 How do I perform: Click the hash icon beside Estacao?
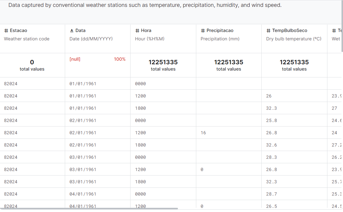6,30
